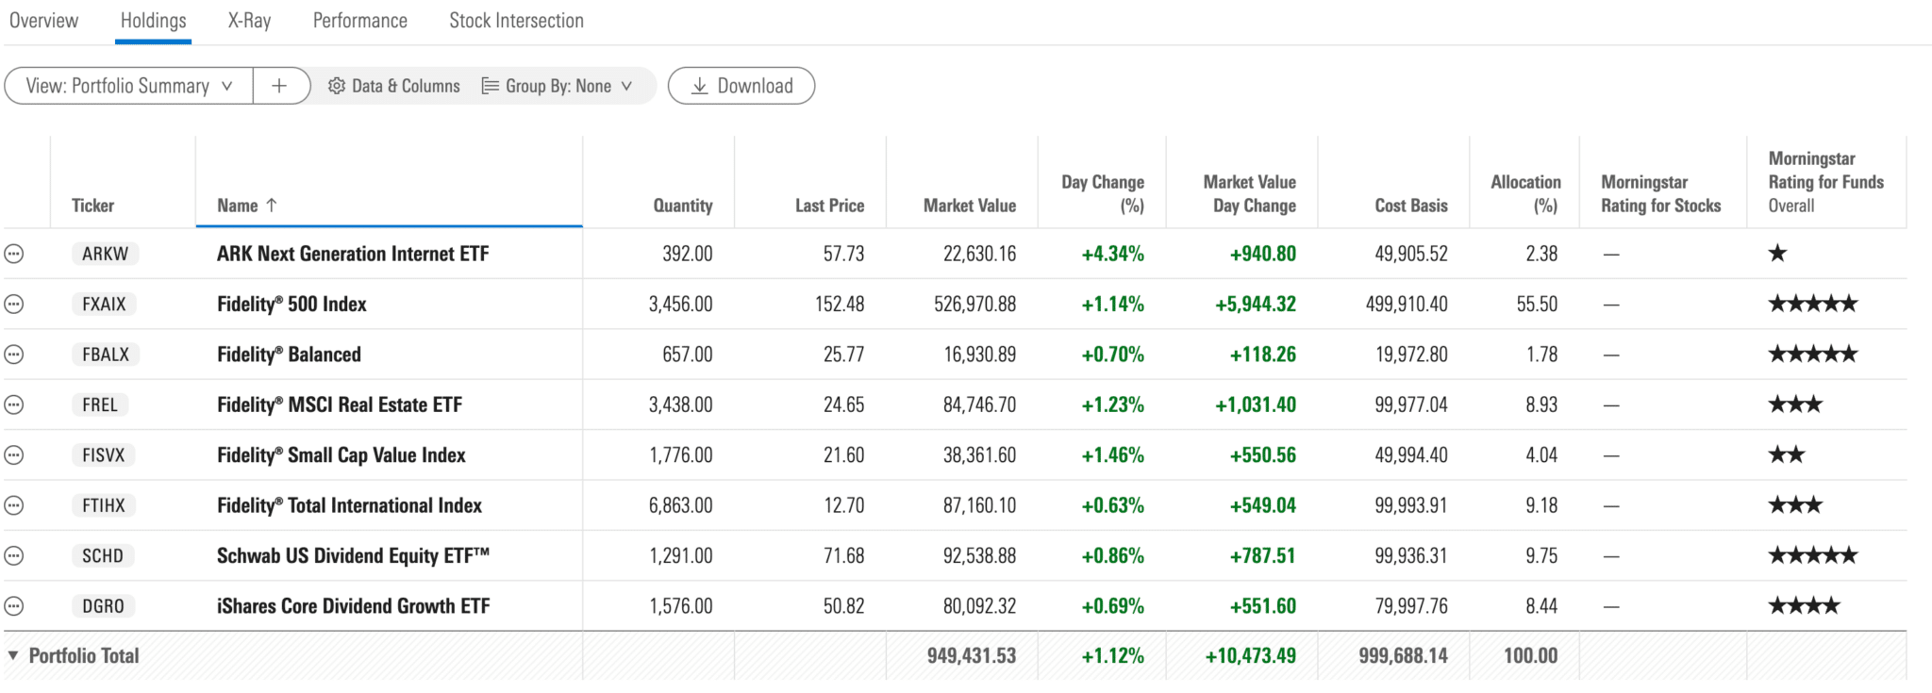Sort by Morningstar Rating for Stocks header
The height and width of the screenshot is (693, 1932).
(x=1660, y=193)
